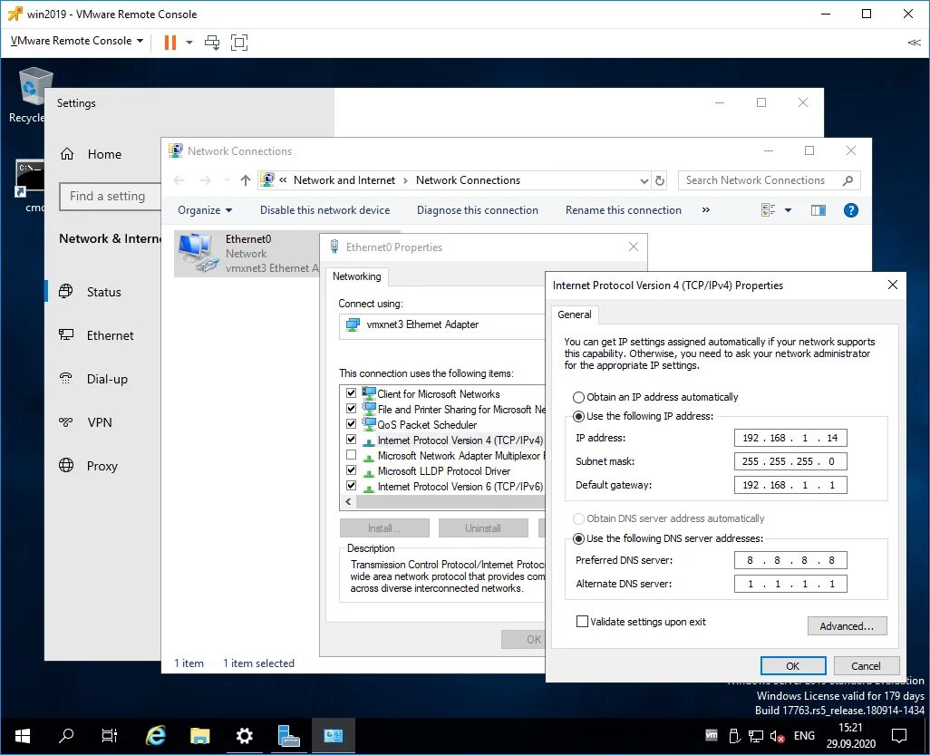Click the Subnet mask field
This screenshot has width=930, height=755.
point(790,461)
